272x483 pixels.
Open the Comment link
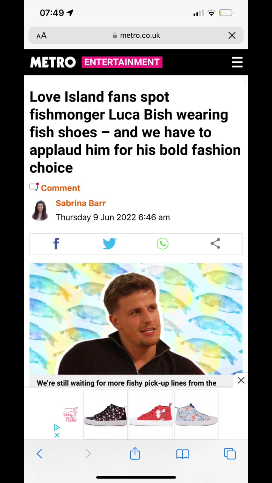[x=60, y=188]
